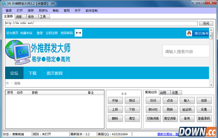
Task: Open the 下载 navigation tab
Action: coord(32,73)
